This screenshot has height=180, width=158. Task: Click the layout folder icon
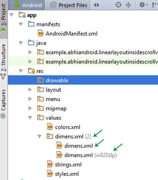coord(40,90)
